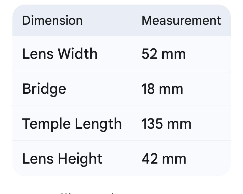Click the 18 mm measurement
Screen dimensions: 243x194
coord(162,89)
